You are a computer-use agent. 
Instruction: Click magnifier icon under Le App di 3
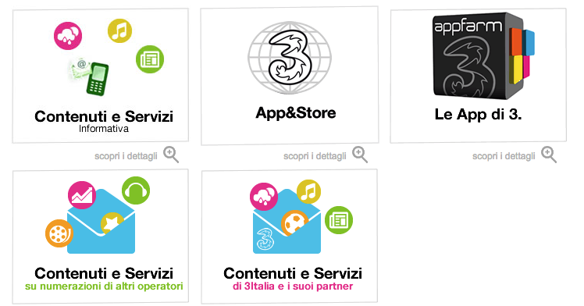(x=549, y=155)
